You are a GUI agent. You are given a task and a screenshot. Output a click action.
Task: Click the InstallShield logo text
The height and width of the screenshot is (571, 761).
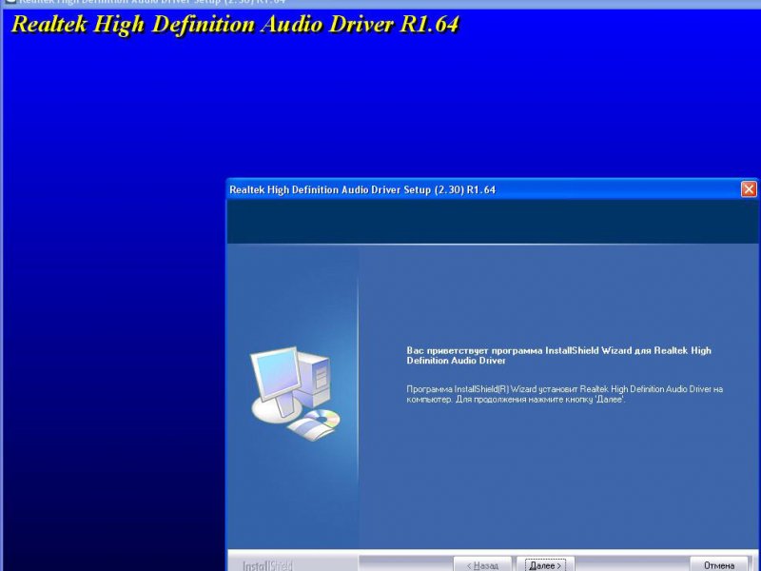point(267,565)
